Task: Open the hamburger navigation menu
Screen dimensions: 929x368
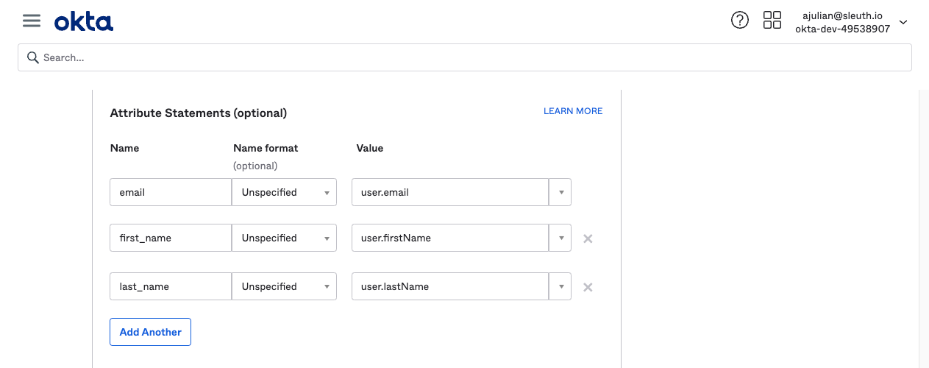Action: click(x=32, y=21)
